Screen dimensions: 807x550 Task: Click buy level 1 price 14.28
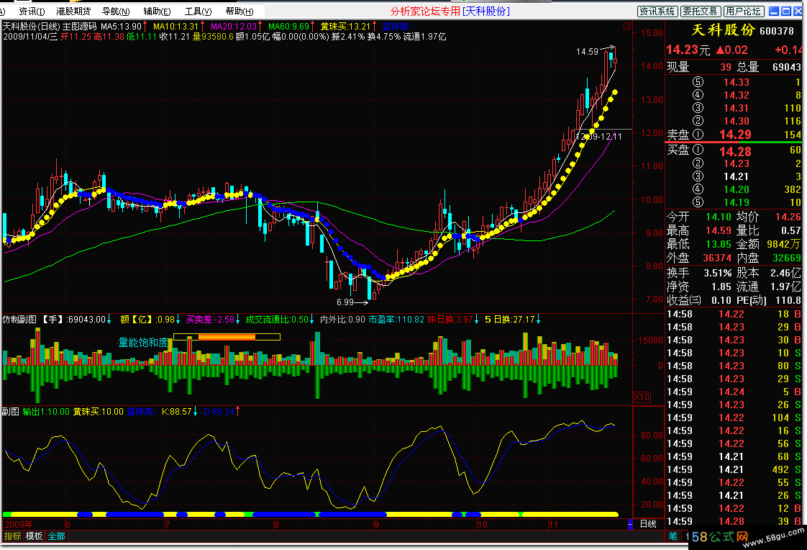coord(735,151)
